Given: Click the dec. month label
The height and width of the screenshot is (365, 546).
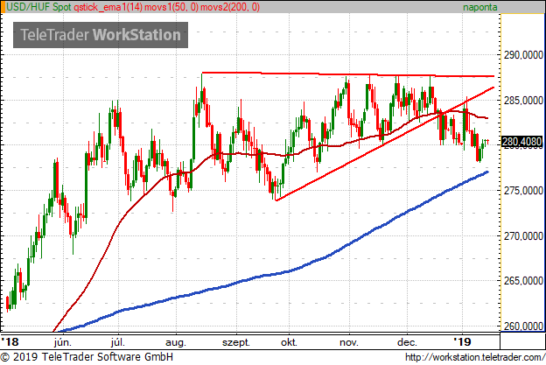Looking at the screenshot, I should click(407, 342).
